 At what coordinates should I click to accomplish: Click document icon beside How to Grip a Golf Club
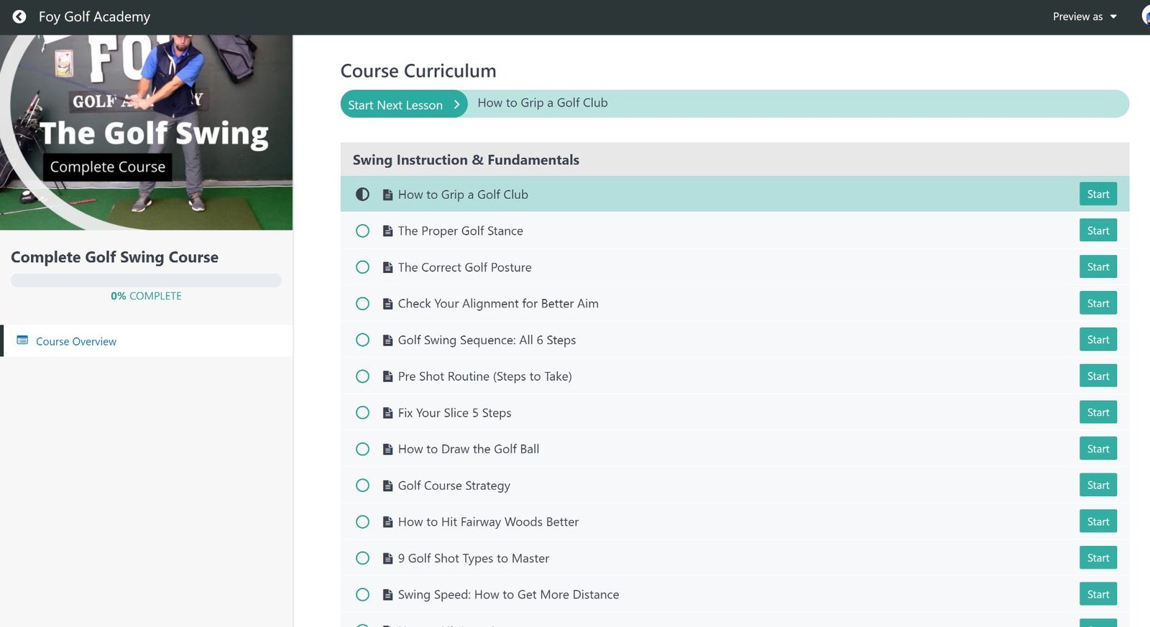pyautogui.click(x=387, y=195)
